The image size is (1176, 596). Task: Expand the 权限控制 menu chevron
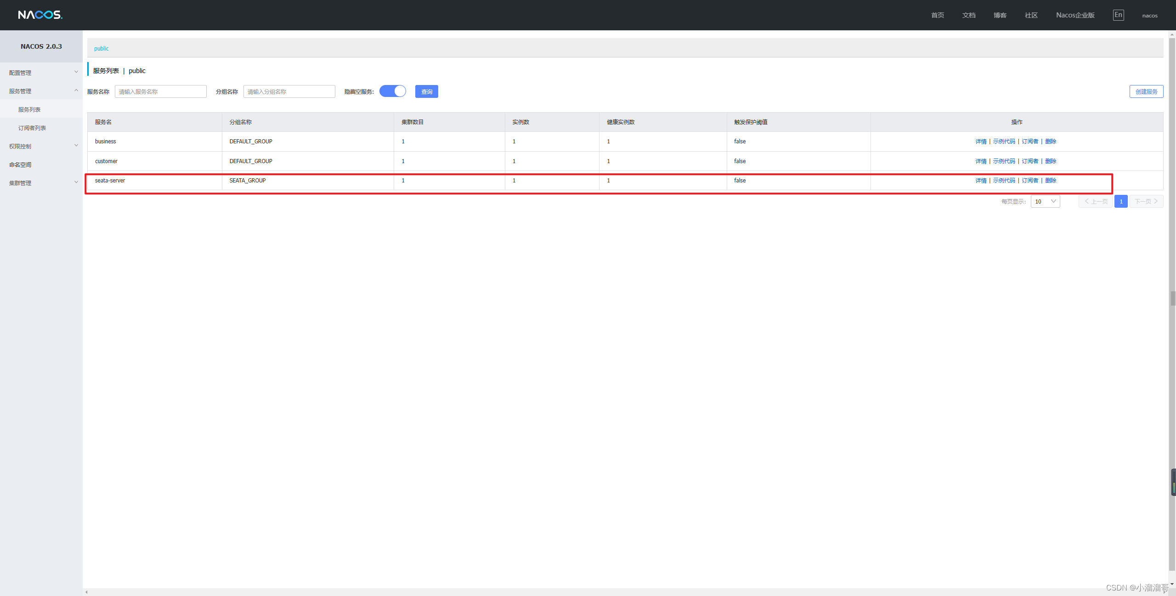point(76,146)
